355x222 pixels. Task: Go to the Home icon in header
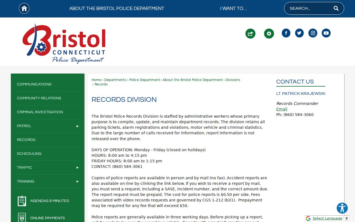24,8
